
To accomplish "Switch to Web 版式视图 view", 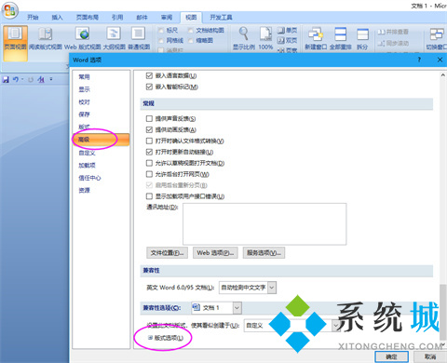I will 83,39.
